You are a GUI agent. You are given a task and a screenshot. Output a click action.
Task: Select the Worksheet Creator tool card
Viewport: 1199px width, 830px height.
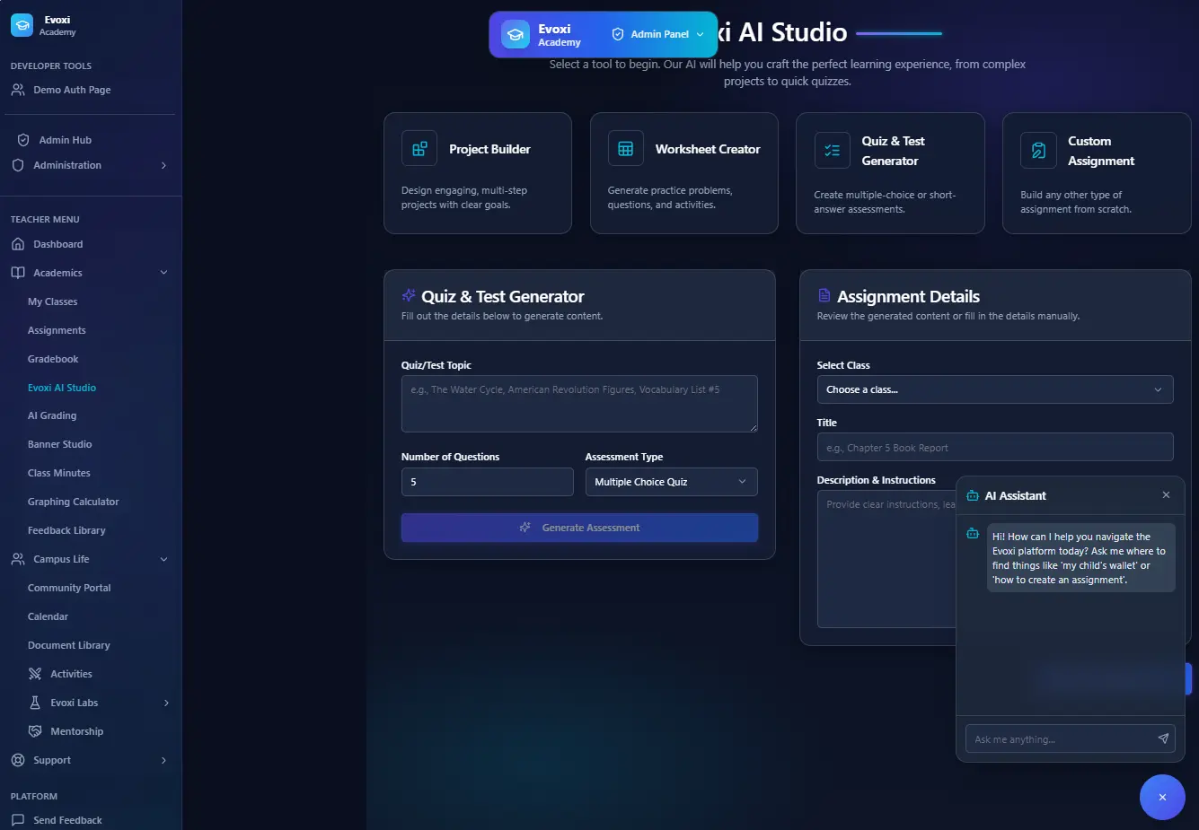pyautogui.click(x=684, y=173)
